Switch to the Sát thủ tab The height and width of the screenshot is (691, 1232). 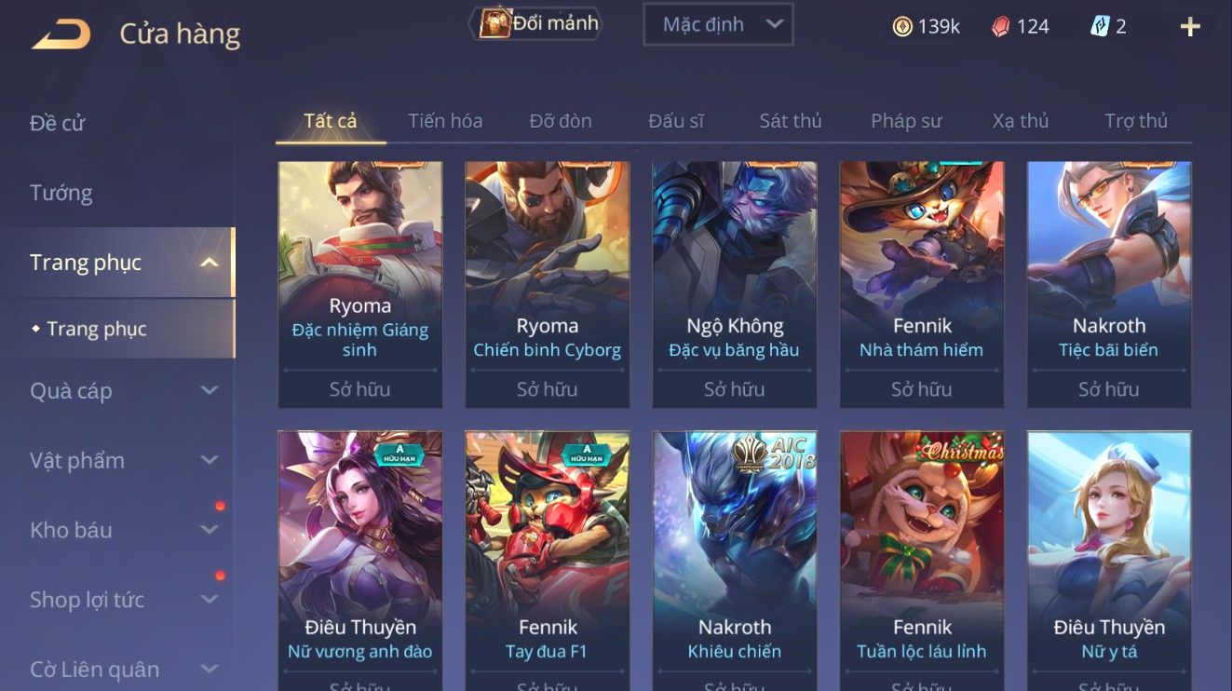pos(791,121)
